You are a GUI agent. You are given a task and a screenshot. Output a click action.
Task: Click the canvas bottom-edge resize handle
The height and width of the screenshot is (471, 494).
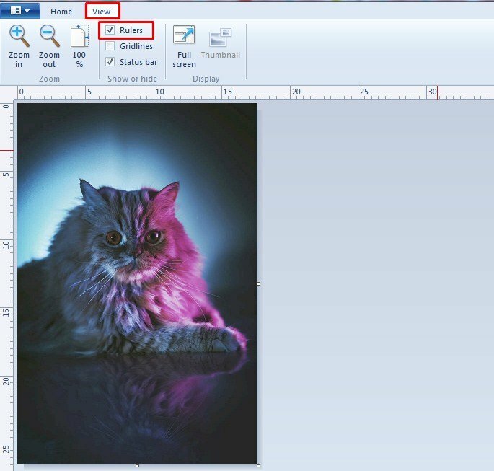pos(137,465)
